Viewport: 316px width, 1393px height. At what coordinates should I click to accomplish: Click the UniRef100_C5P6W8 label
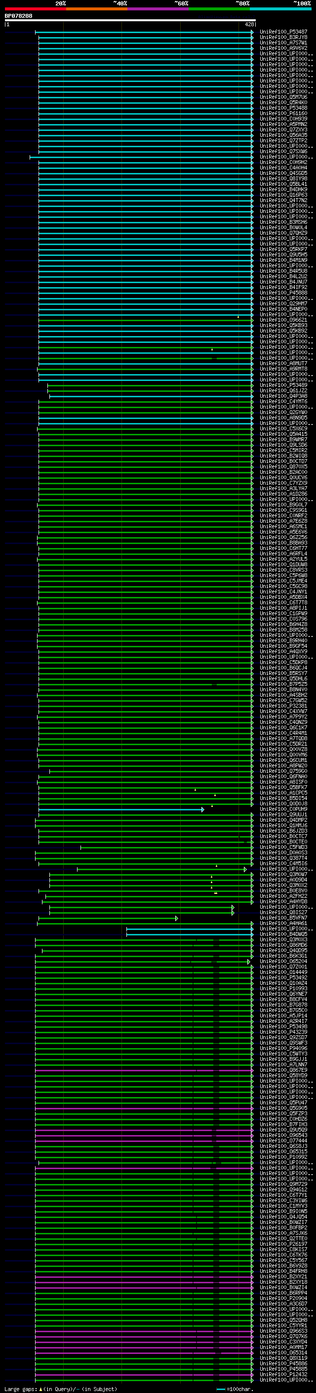(283, 575)
